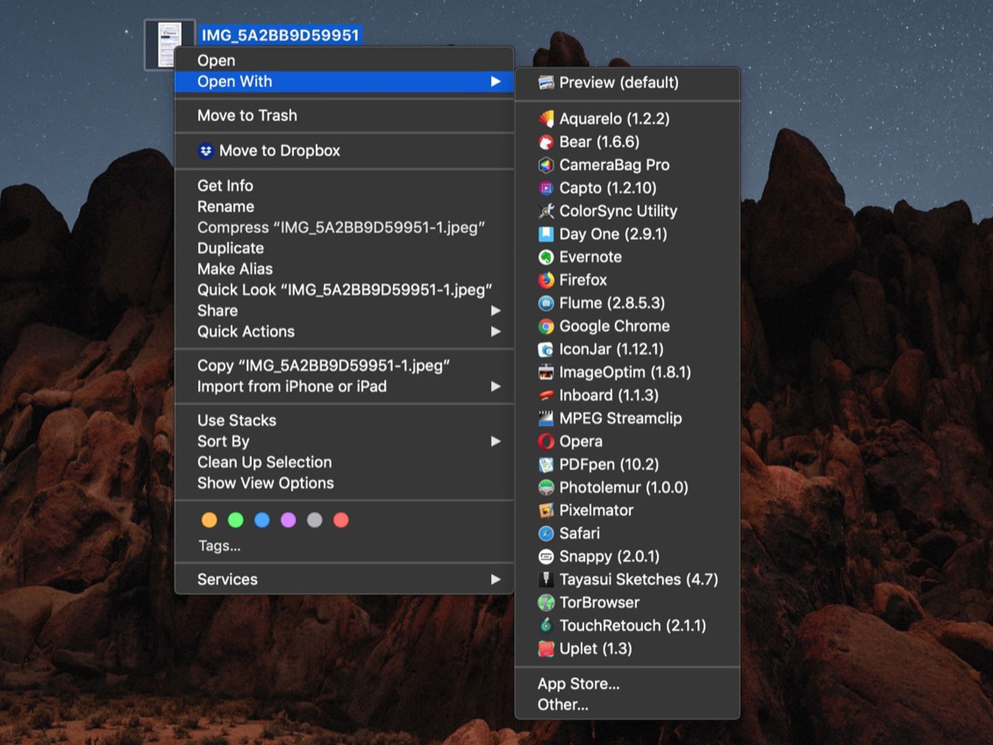Click the Snappy app icon
Image resolution: width=993 pixels, height=745 pixels.
[546, 556]
